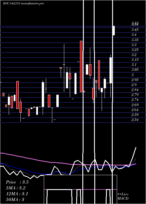Select the 3.45 price axis label
The height and width of the screenshot is (204, 146).
(x=135, y=30)
